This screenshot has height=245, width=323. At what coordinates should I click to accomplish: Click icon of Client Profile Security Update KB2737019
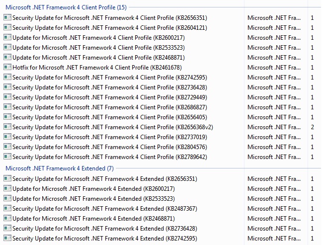pos(7,137)
